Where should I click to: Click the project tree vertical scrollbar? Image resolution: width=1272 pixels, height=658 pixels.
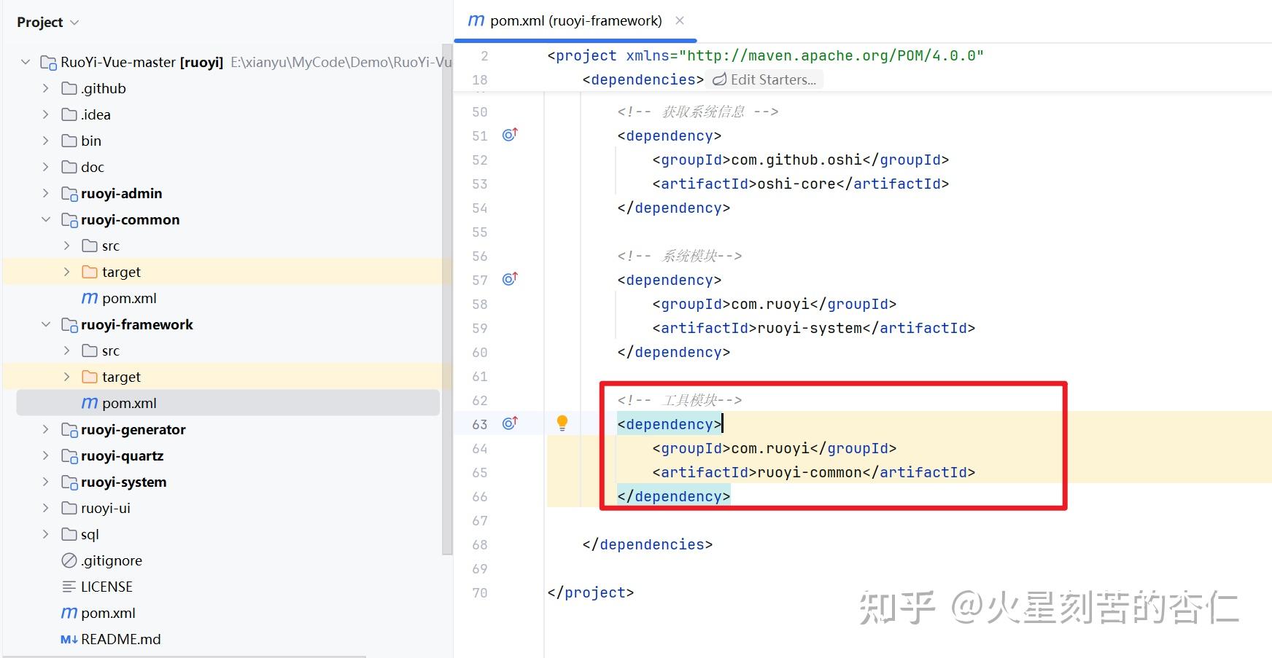pyautogui.click(x=447, y=299)
